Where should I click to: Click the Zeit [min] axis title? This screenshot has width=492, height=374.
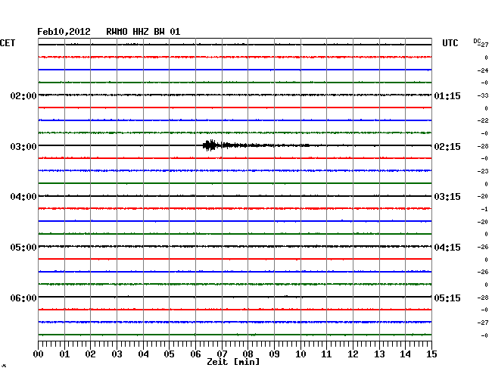(233, 362)
